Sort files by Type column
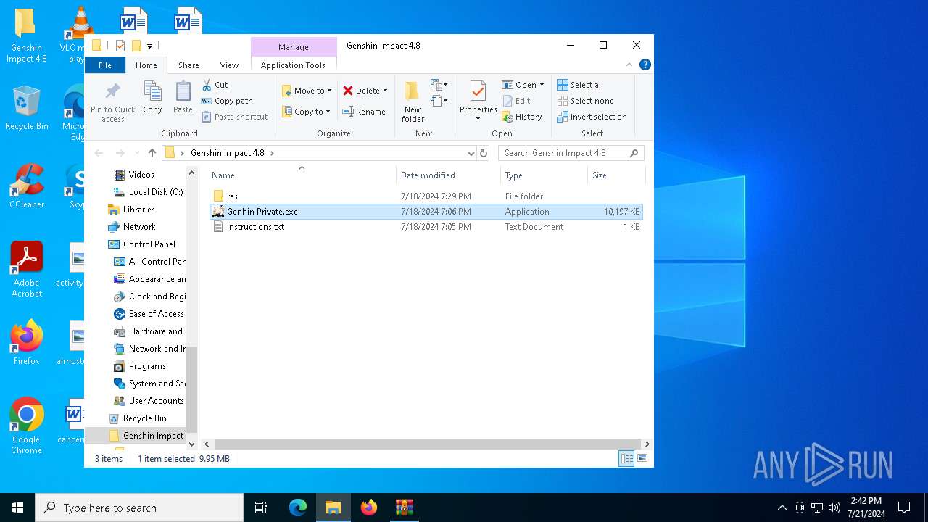 (544, 175)
